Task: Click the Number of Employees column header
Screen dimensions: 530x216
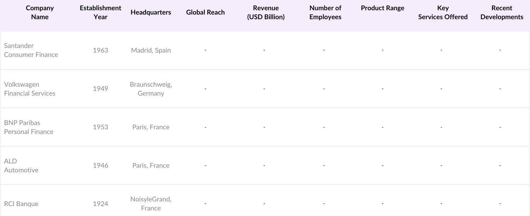Action: point(325,13)
